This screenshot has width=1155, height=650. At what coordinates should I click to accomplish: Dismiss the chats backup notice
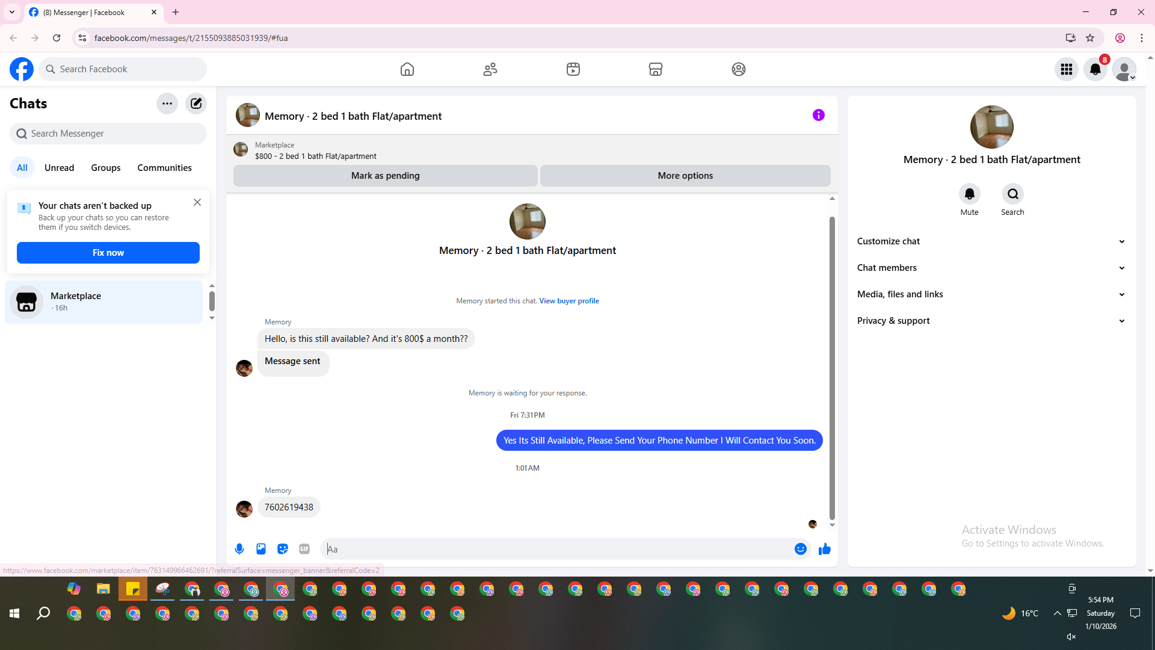point(197,203)
